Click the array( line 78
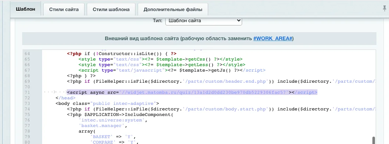389x144 pixels. pos(87,131)
